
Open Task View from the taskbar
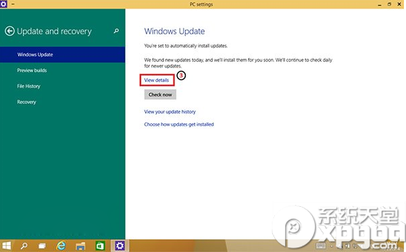42,246
